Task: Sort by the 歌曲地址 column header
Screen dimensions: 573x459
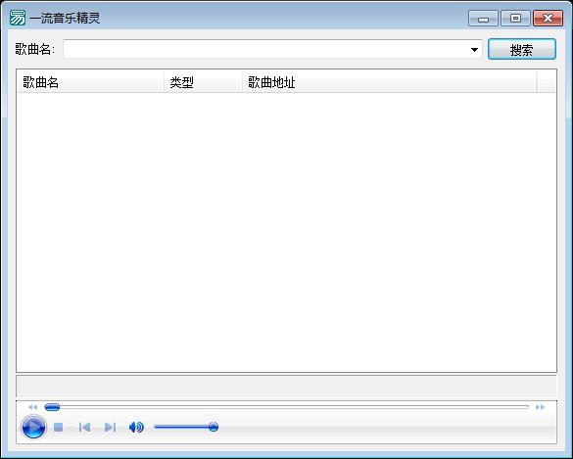Action: pyautogui.click(x=390, y=82)
